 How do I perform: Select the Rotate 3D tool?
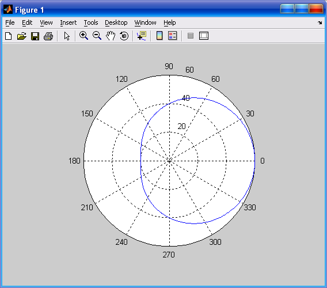point(124,36)
